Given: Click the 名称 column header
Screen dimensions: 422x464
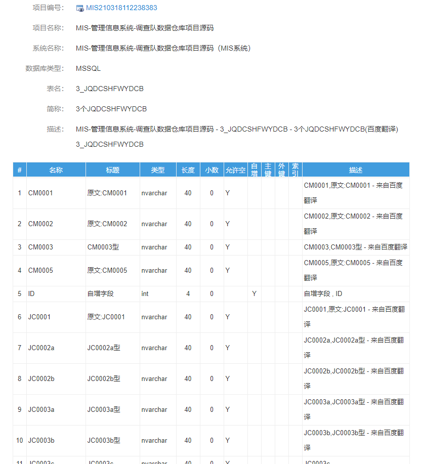Looking at the screenshot, I should click(56, 170).
